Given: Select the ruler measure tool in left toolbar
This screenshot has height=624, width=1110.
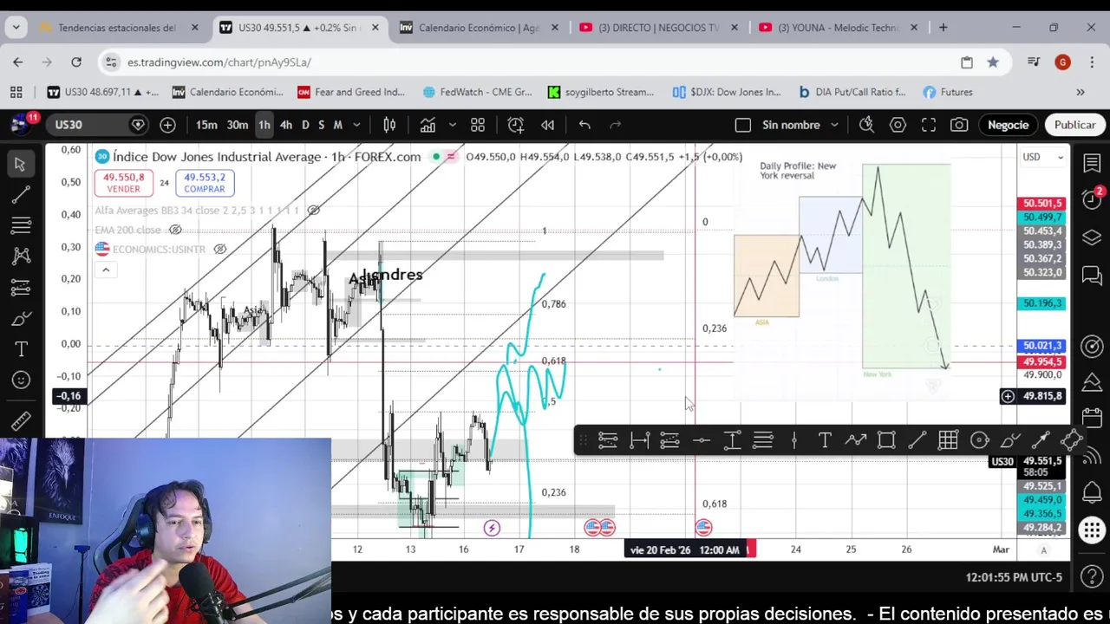Looking at the screenshot, I should pyautogui.click(x=20, y=422).
